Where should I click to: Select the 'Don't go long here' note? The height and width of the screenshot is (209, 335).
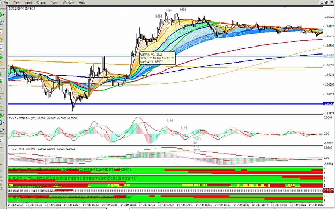click(x=197, y=144)
